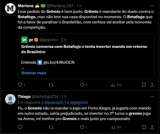View analytics for Mariana's tweet
160x134 pixels.
tap(113, 85)
